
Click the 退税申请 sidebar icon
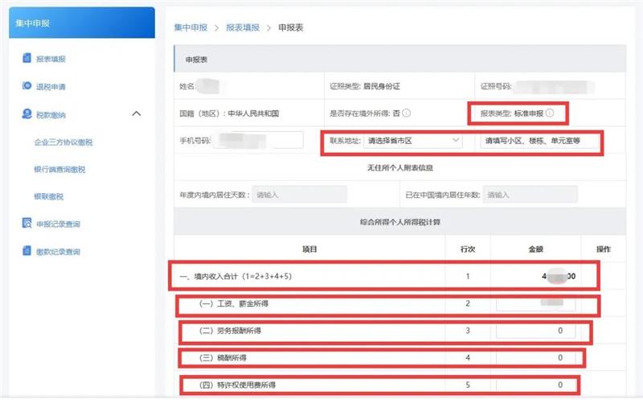point(27,86)
